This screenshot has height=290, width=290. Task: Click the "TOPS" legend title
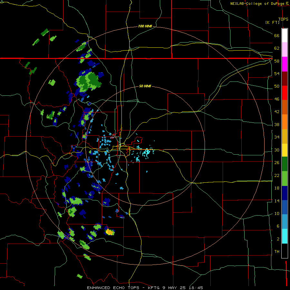(283, 19)
